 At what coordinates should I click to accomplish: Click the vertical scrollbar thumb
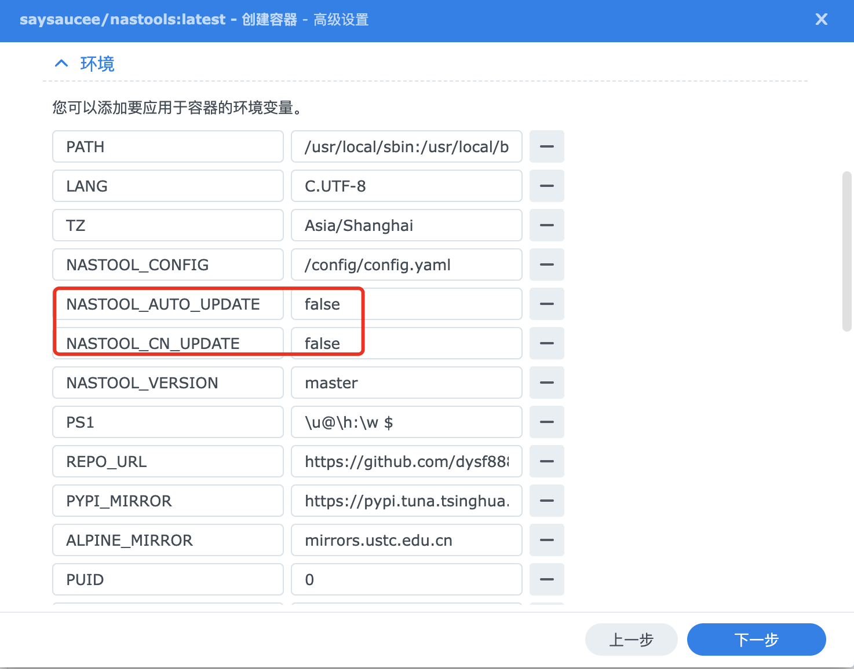(846, 251)
